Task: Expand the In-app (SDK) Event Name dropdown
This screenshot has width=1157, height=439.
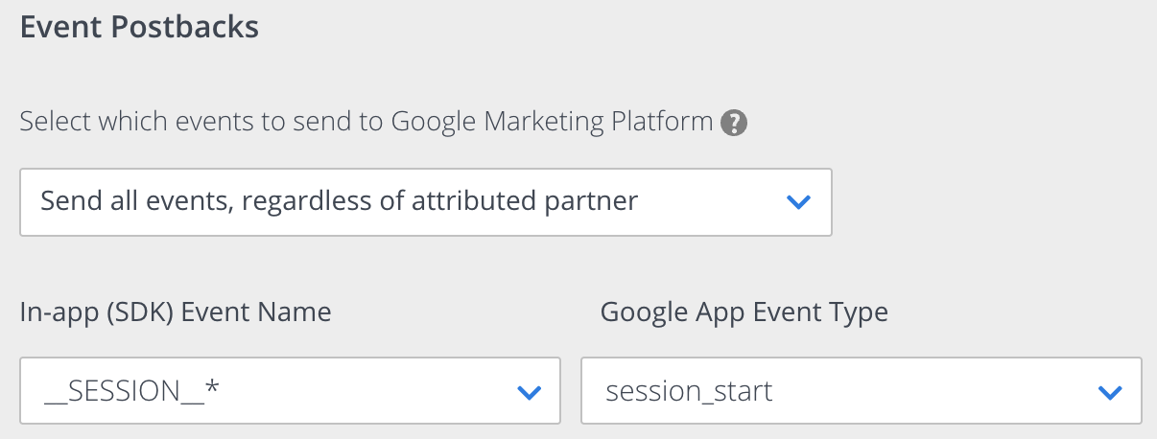Action: click(x=290, y=391)
